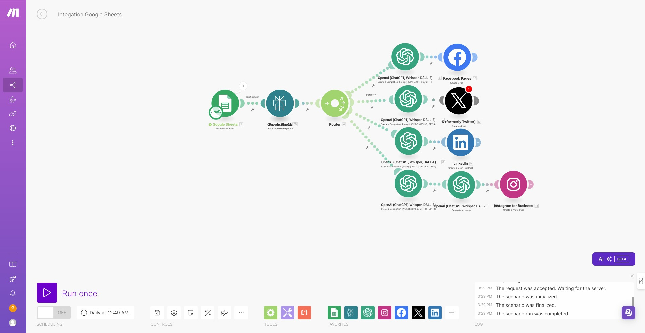Edit scenario name Integation Google Sheets
The image size is (645, 333).
[90, 14]
